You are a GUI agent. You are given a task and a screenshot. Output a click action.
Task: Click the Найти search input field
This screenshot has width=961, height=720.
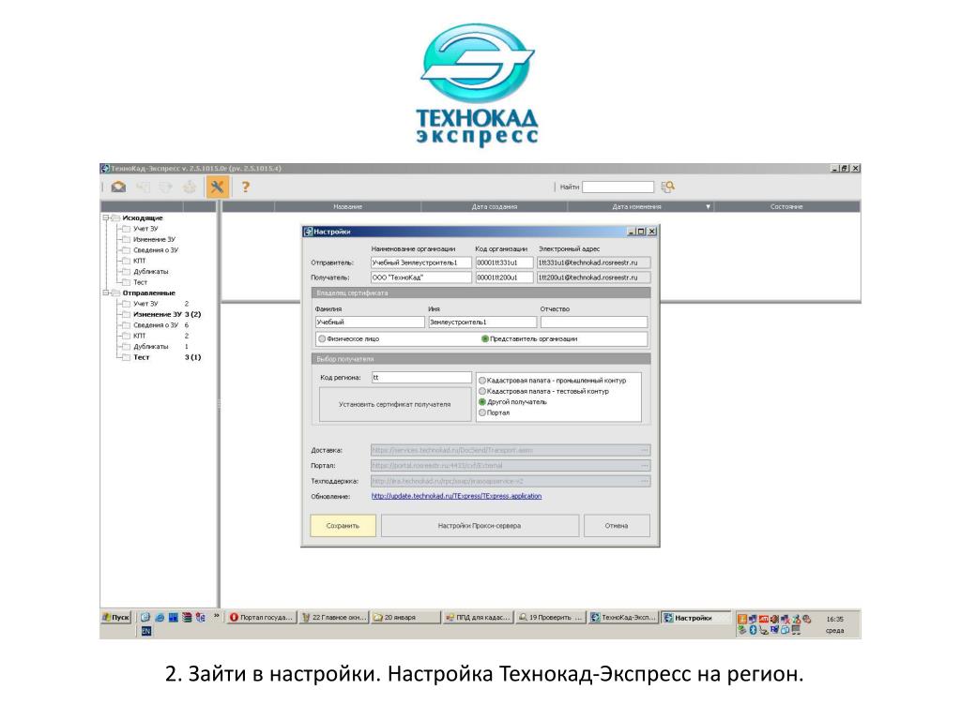pyautogui.click(x=618, y=187)
